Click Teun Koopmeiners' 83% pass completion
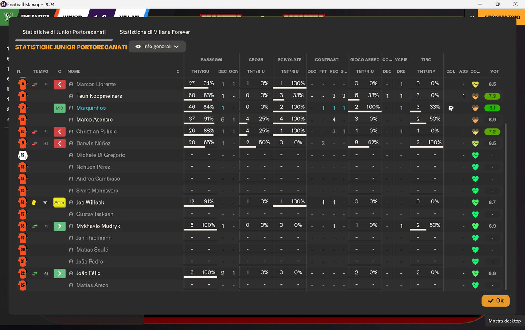This screenshot has width=525, height=330. tap(209, 95)
